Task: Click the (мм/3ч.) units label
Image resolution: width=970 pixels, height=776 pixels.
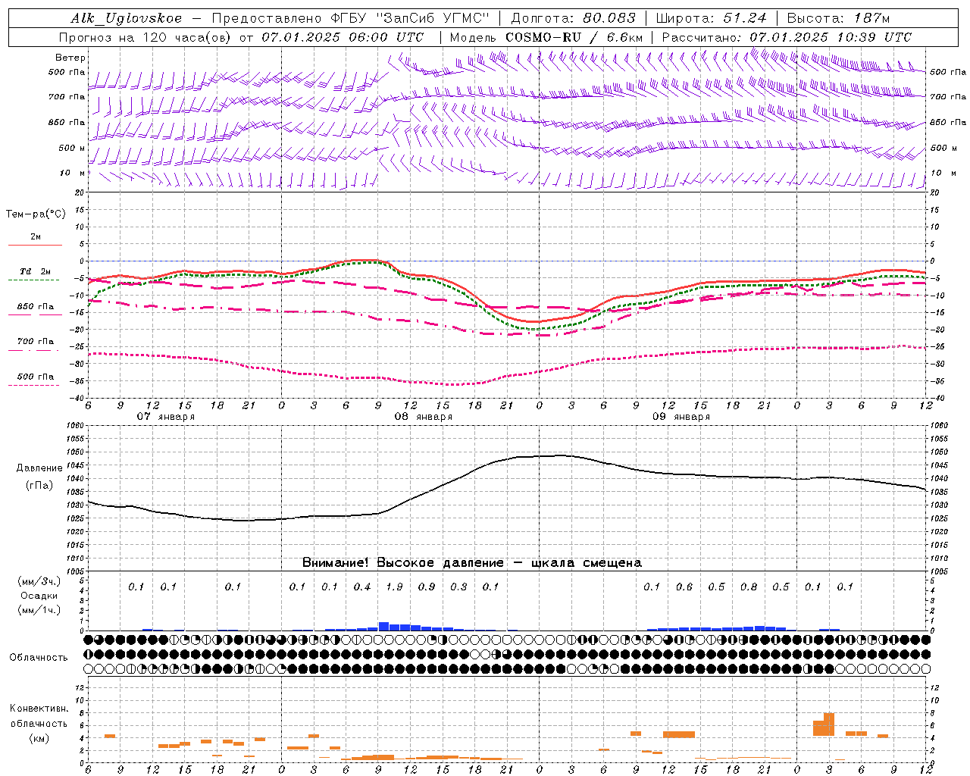Action: point(39,581)
